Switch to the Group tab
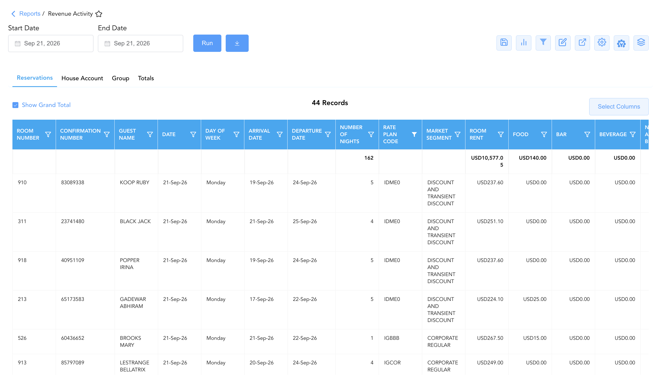 [x=121, y=78]
